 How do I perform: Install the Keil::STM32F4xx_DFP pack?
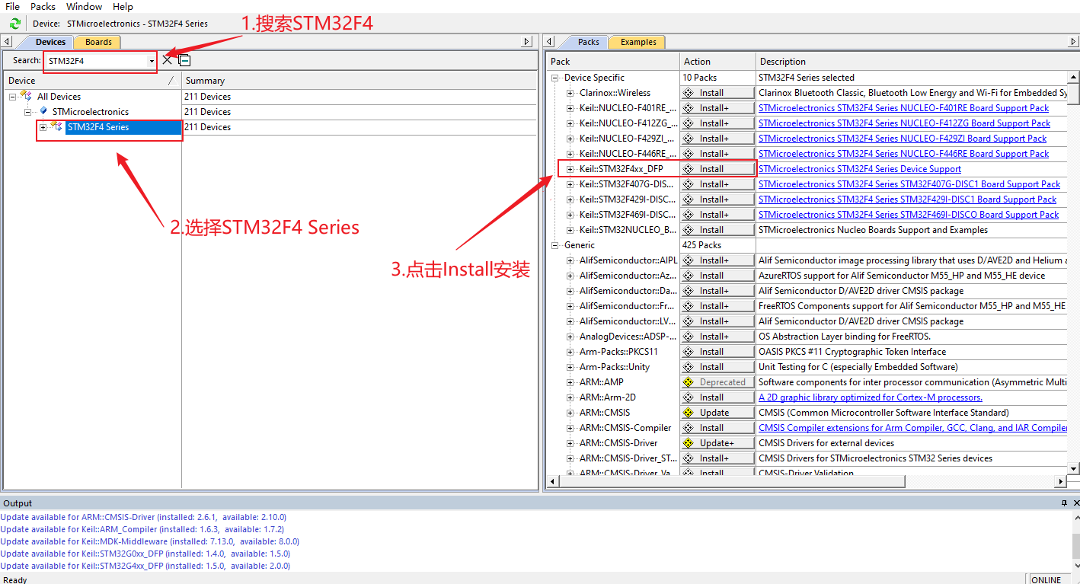(717, 169)
